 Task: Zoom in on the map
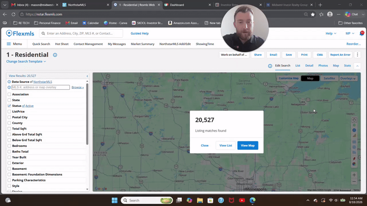tap(354, 175)
